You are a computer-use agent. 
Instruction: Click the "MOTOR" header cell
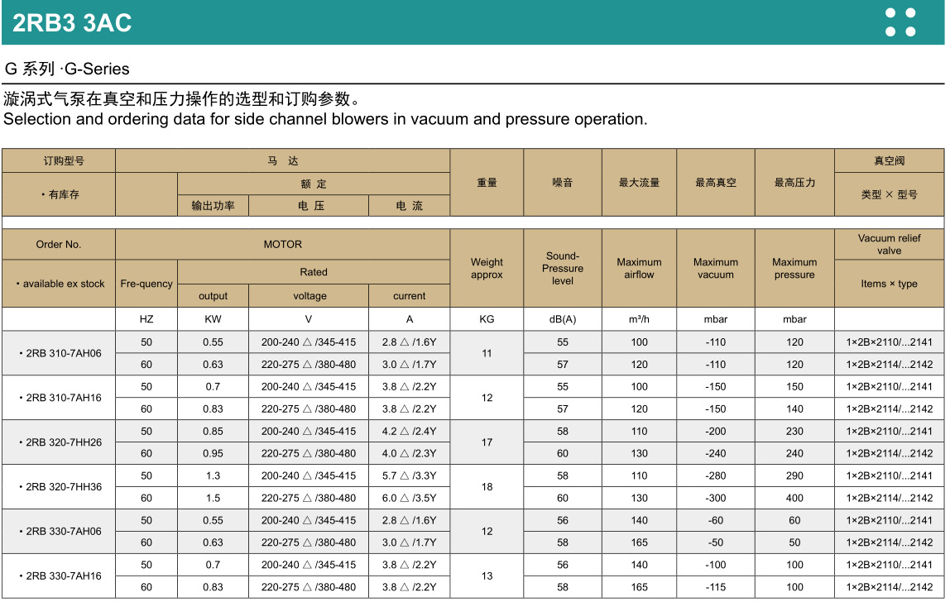point(283,244)
